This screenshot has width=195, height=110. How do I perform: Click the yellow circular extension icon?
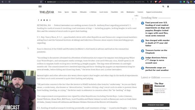coord(191,2)
